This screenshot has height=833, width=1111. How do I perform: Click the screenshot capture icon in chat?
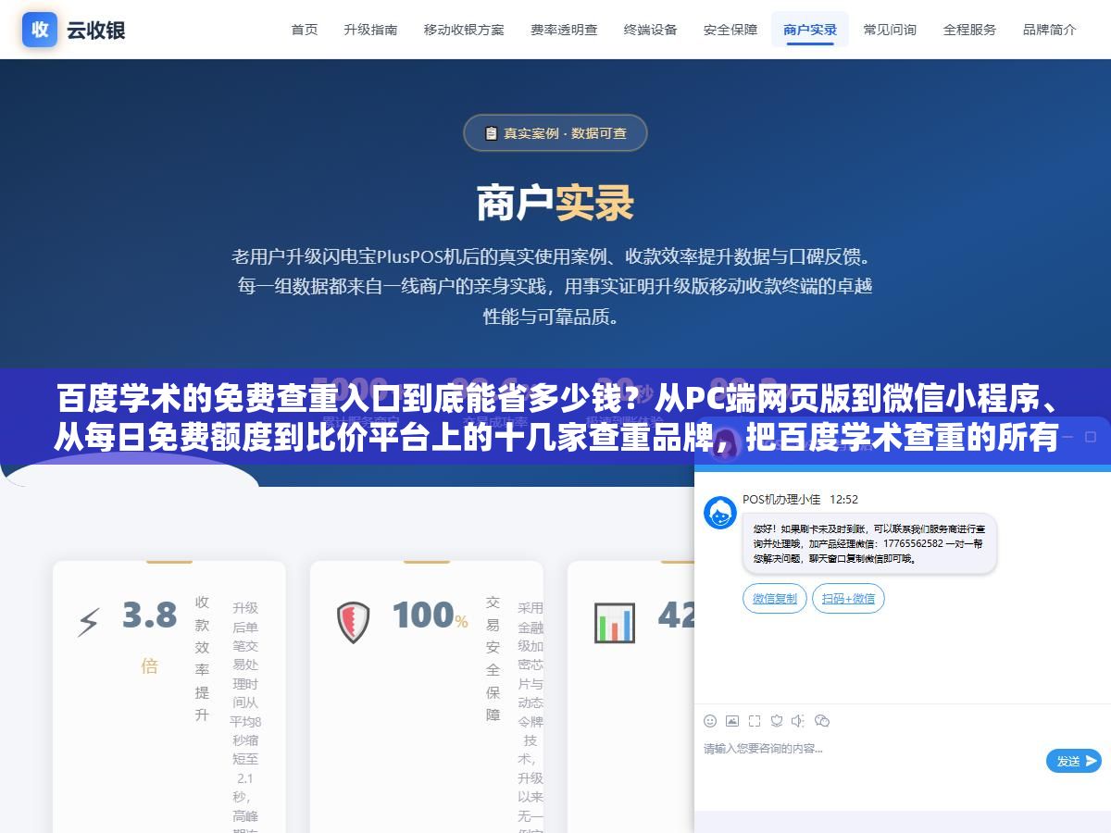point(755,720)
